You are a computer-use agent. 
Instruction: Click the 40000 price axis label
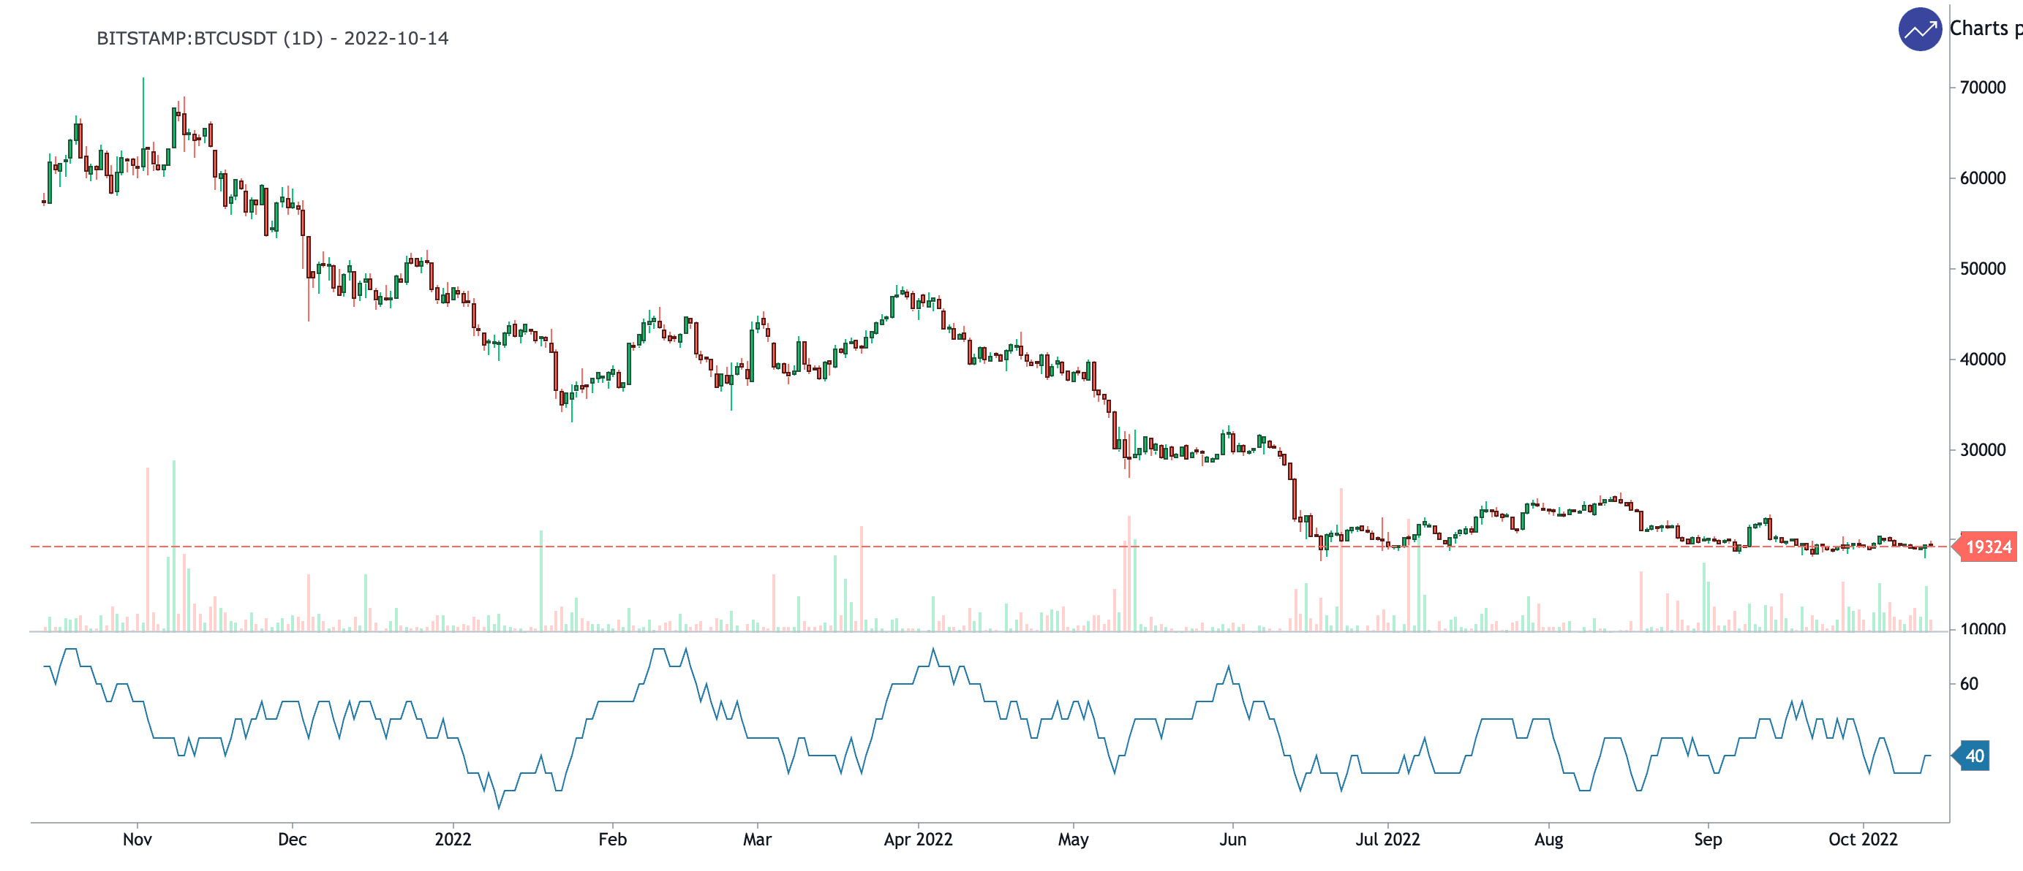tap(1982, 360)
